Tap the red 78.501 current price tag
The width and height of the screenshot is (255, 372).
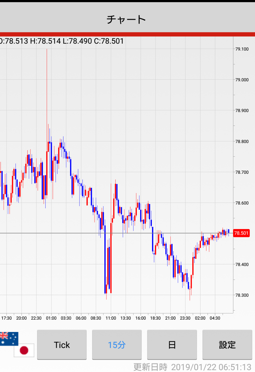point(241,233)
